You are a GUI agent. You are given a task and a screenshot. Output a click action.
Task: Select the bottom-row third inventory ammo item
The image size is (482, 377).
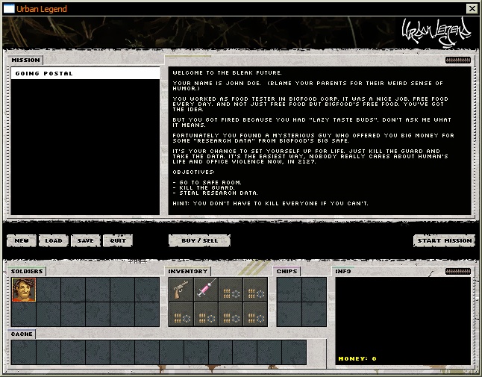(231, 314)
